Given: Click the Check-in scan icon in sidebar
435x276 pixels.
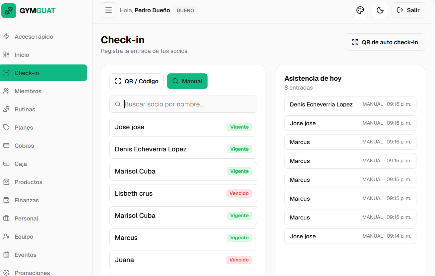Looking at the screenshot, I should click(6, 73).
